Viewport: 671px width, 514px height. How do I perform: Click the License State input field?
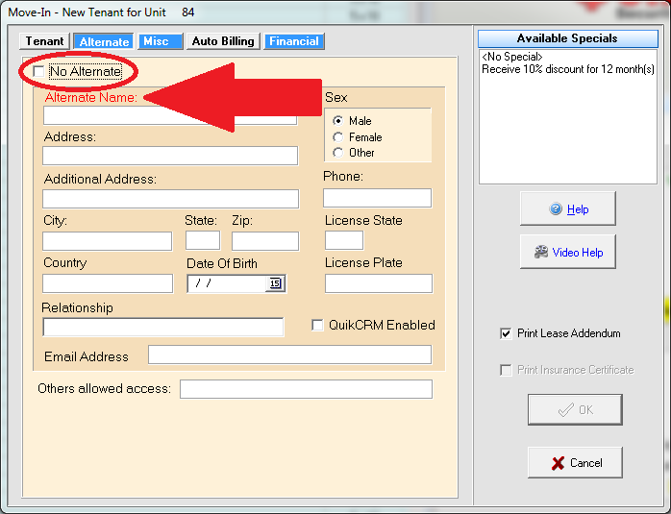click(344, 240)
